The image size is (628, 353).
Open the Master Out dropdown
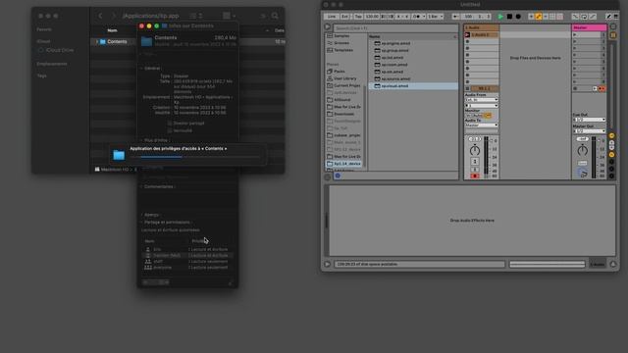coord(589,131)
